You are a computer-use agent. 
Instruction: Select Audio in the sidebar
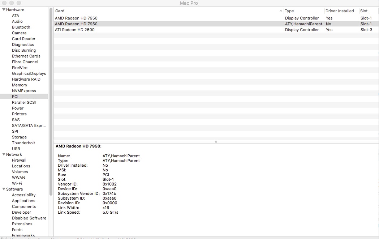coord(17,21)
